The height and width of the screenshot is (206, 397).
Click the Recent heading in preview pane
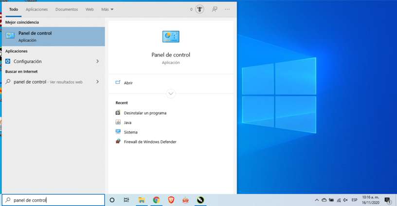click(x=122, y=103)
